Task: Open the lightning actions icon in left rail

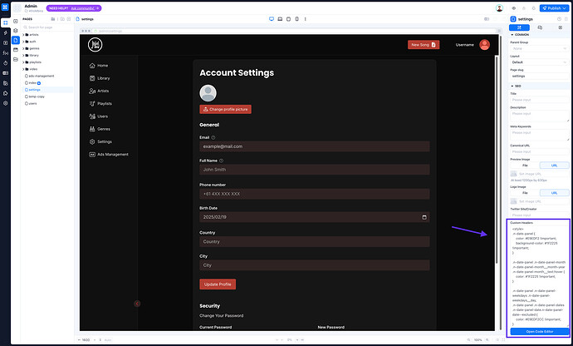Action: coord(5,32)
